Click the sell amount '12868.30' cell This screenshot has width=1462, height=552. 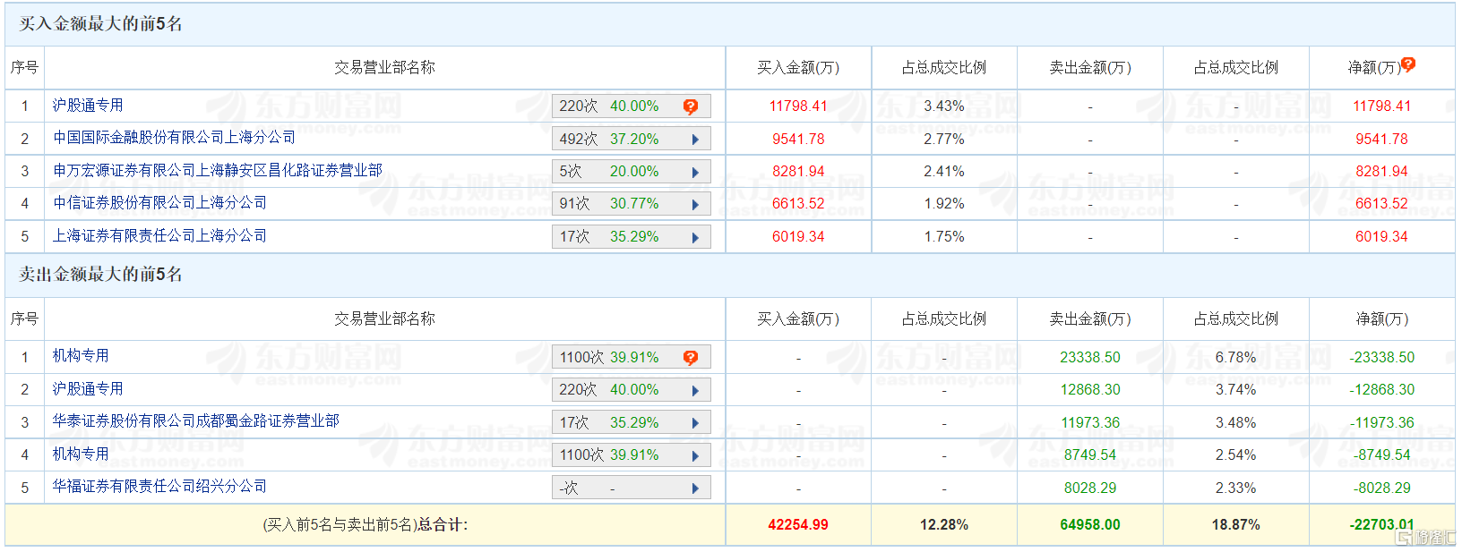click(x=1090, y=390)
